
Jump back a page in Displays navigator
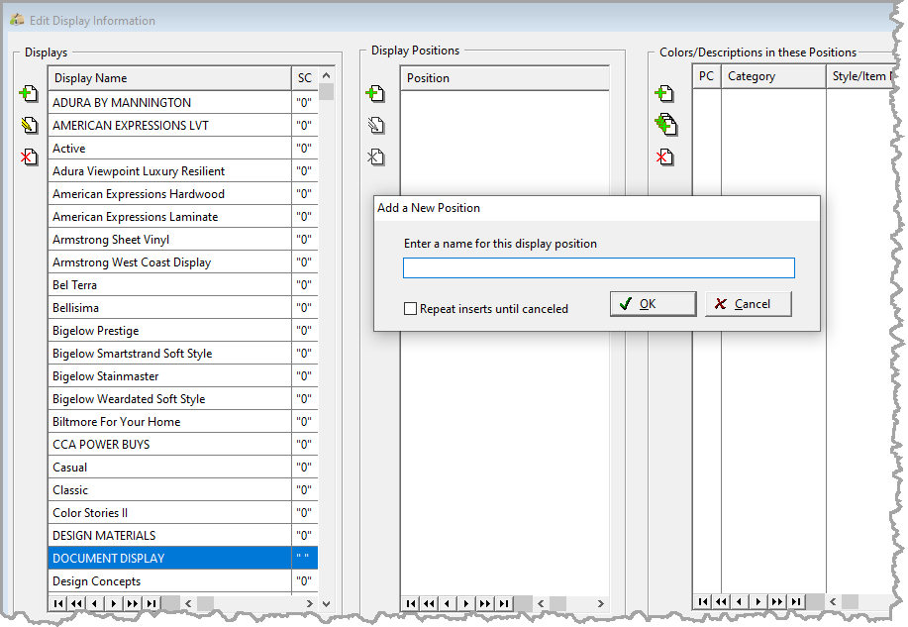[76, 603]
